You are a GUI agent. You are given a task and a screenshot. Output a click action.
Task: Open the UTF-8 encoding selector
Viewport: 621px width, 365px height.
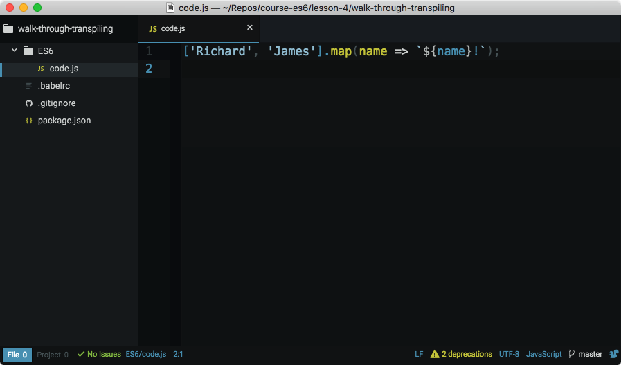click(x=509, y=355)
